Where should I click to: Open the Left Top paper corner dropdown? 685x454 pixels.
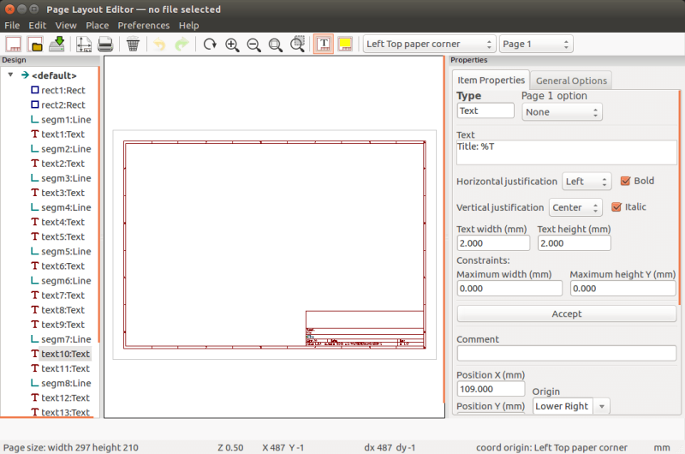[x=430, y=44]
